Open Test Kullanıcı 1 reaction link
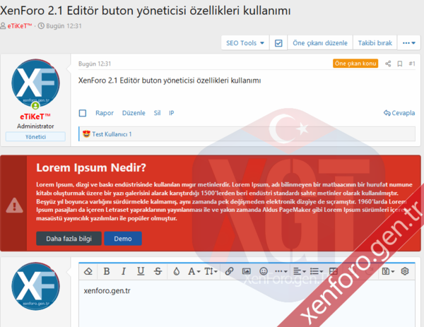 click(x=112, y=134)
